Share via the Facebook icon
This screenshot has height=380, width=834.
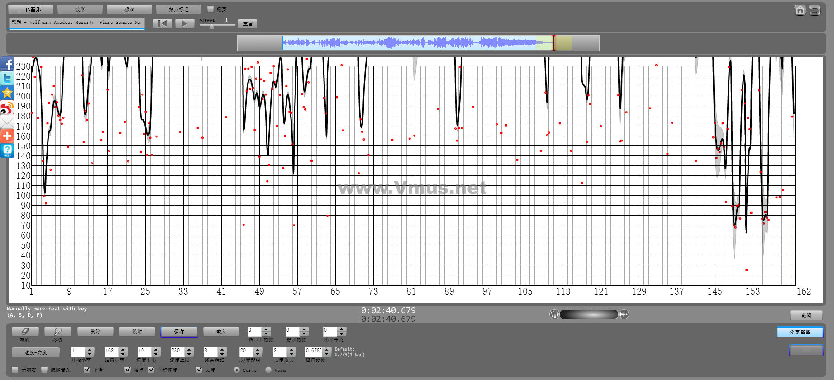click(x=7, y=65)
